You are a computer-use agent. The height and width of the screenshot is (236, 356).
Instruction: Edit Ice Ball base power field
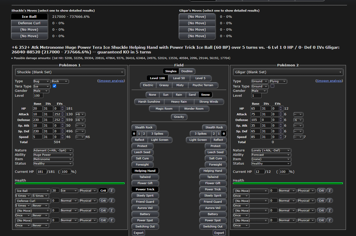tap(55, 191)
